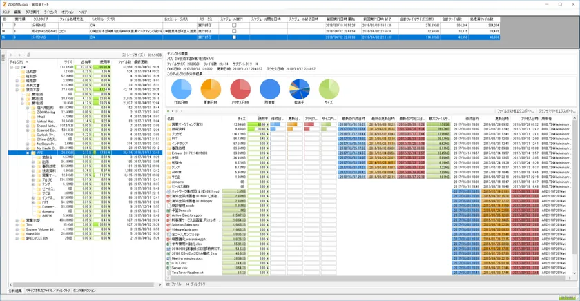Viewport: 580px width, 301px height.
Task: Select the green サイズ pie chart
Action: [x=329, y=89]
